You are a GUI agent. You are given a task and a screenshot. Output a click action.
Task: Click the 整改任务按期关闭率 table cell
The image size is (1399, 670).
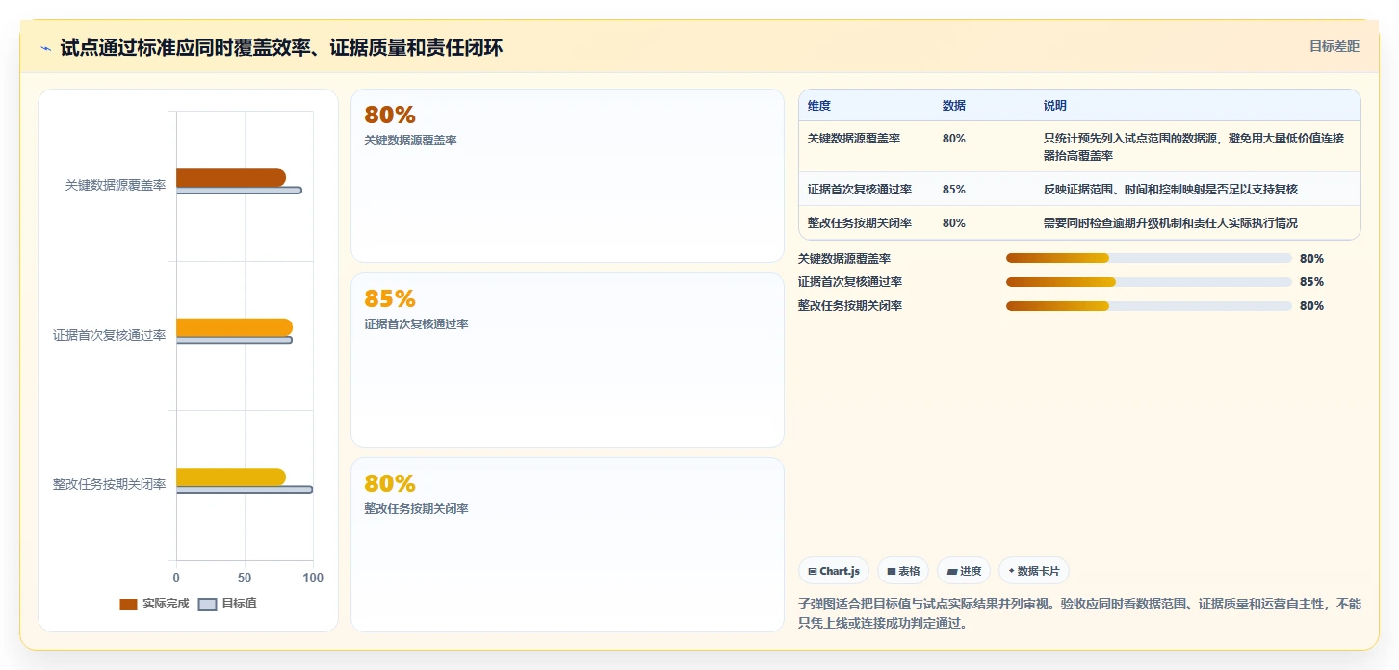[860, 222]
